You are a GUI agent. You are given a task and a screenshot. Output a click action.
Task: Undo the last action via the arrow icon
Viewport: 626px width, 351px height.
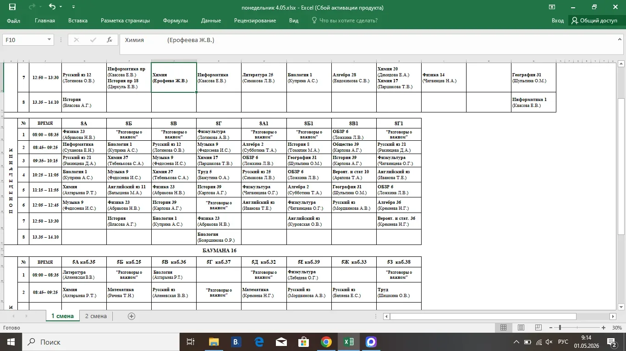coord(52,7)
